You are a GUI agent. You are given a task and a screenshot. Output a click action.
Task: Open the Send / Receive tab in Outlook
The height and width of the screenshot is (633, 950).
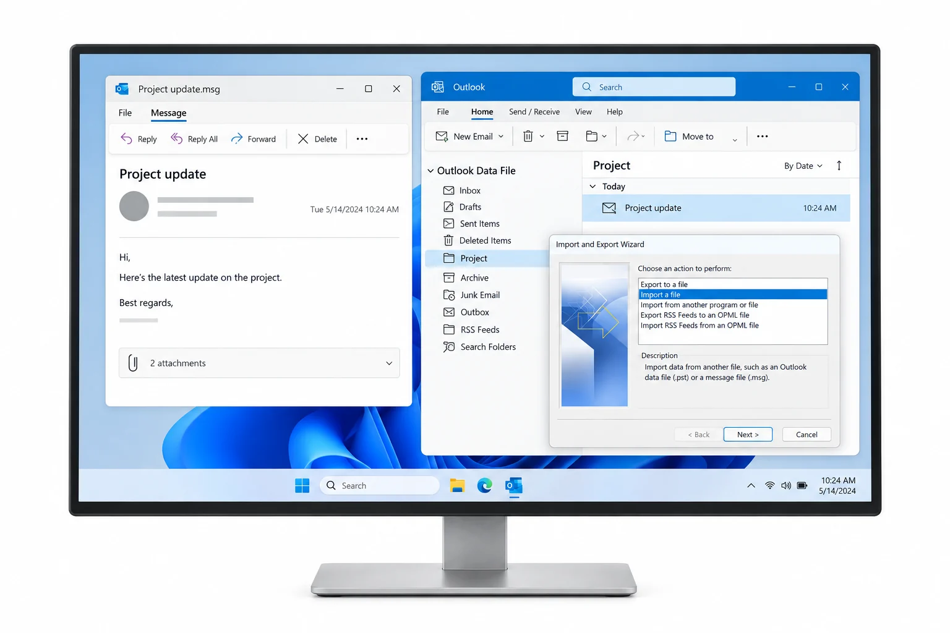pyautogui.click(x=534, y=112)
